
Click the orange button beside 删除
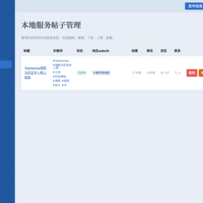point(201,73)
